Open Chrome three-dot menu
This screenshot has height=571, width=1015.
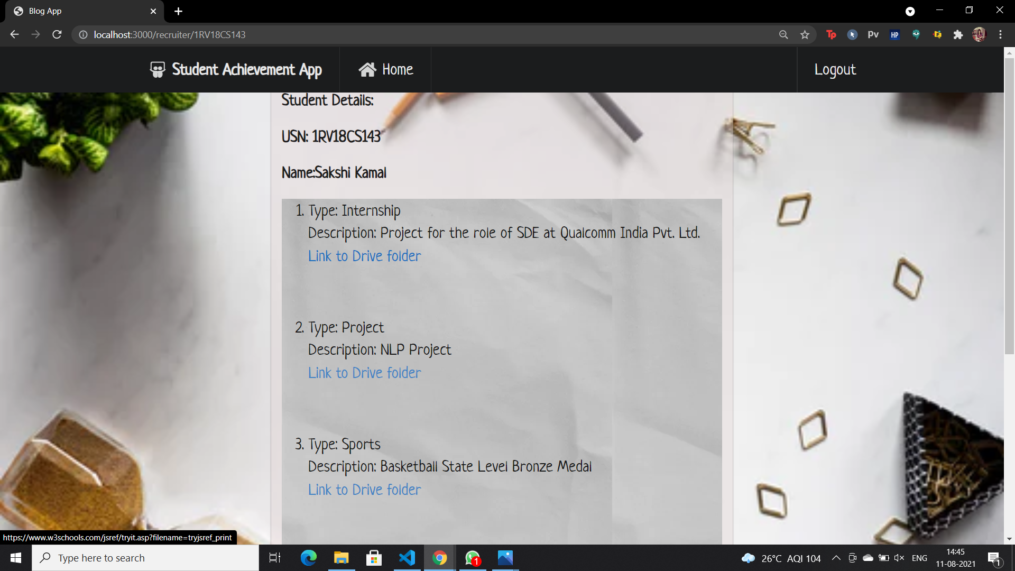(x=1000, y=35)
